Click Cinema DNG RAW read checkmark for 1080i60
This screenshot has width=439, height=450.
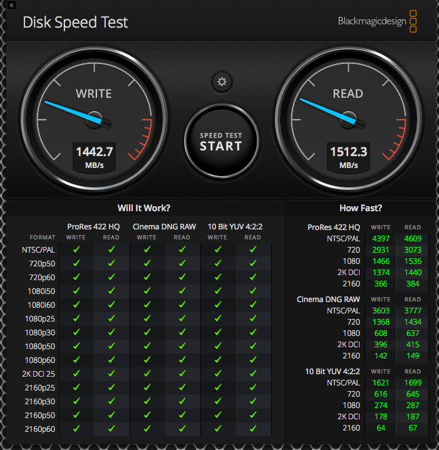coord(182,305)
